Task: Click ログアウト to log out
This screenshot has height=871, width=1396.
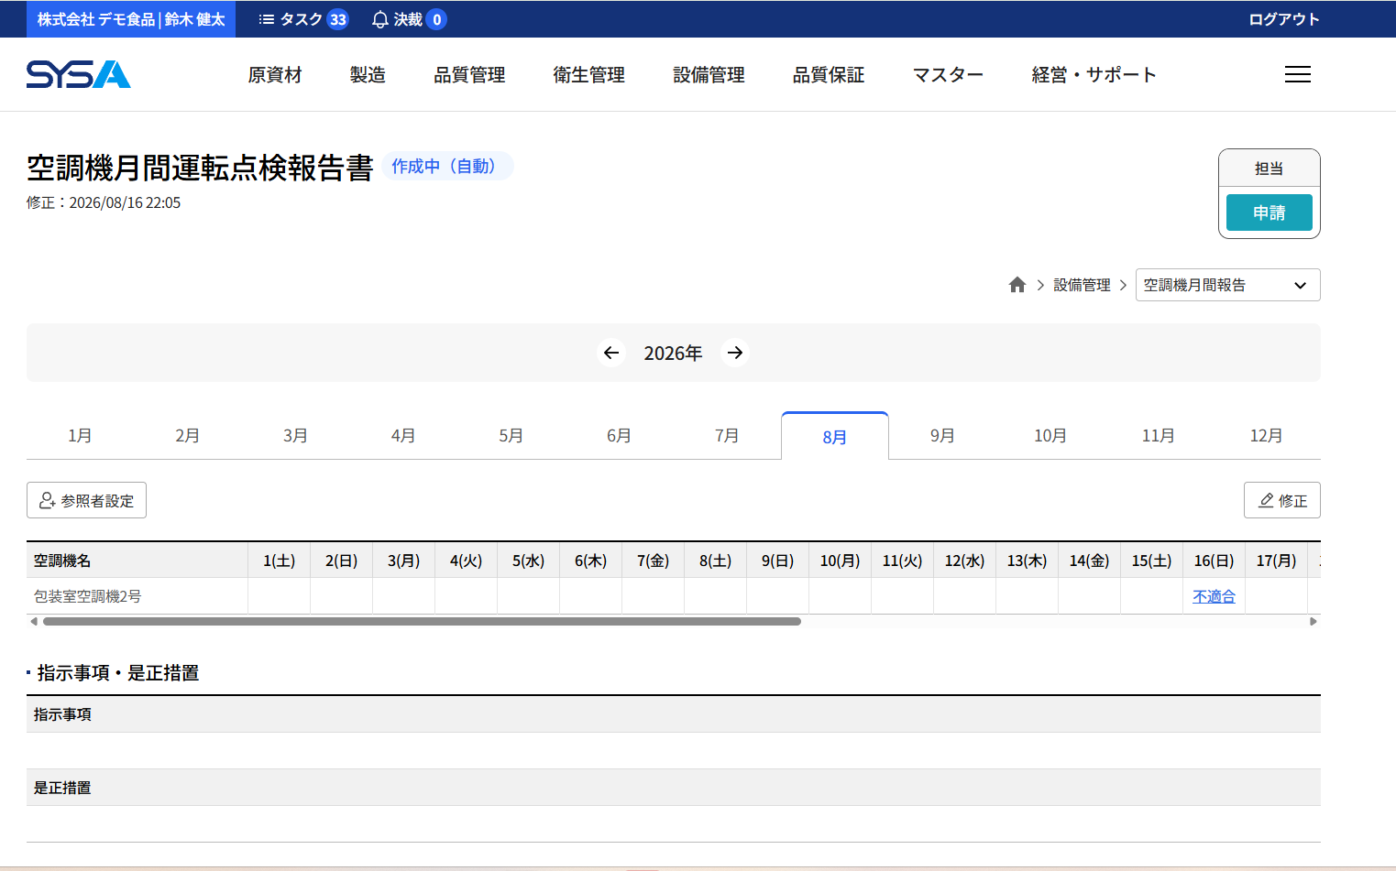Action: pos(1284,19)
